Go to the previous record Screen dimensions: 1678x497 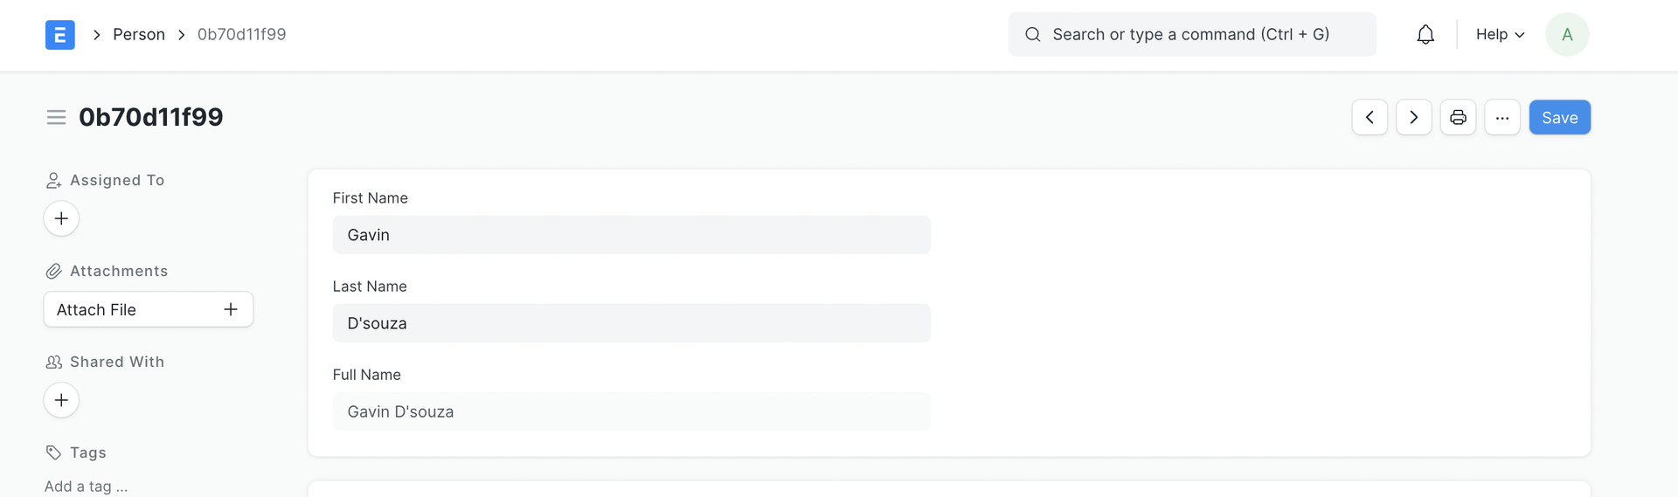[x=1369, y=117]
